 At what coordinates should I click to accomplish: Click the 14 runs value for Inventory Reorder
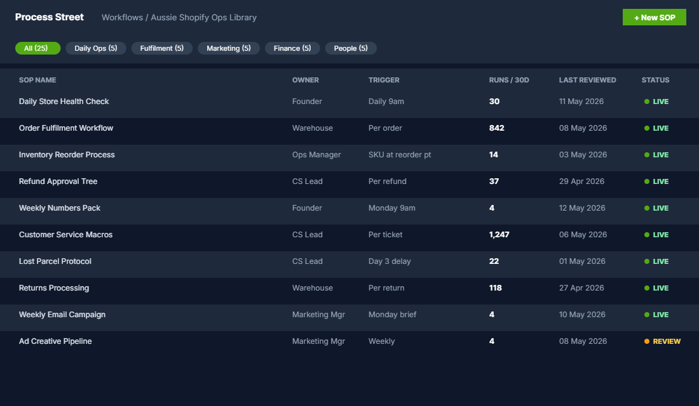[494, 155]
